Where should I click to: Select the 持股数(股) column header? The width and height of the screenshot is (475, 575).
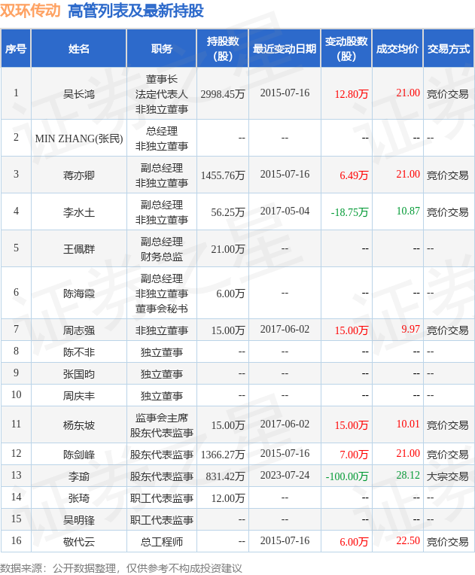click(x=223, y=49)
